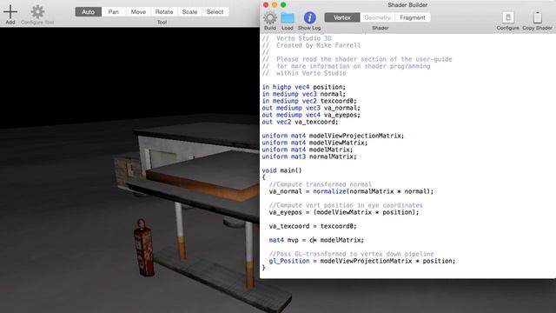This screenshot has width=556, height=313.
Task: Zoom the Shader Builder window
Action: click(283, 4)
